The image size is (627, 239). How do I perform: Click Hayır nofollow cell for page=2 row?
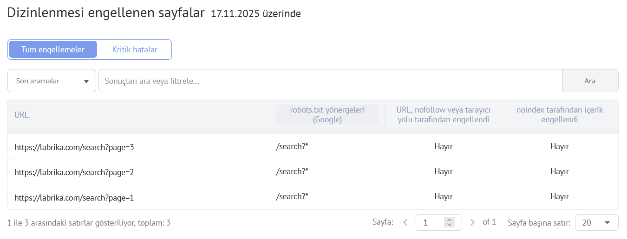(x=443, y=172)
